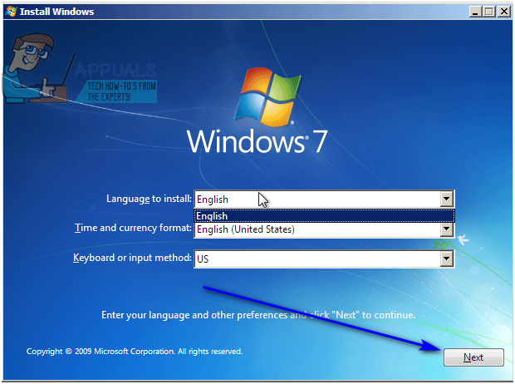This screenshot has width=515, height=384.
Task: Click the Keyboard or input method label
Action: tap(132, 258)
